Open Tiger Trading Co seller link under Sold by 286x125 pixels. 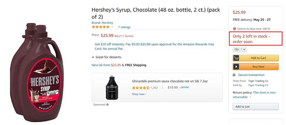(258, 85)
